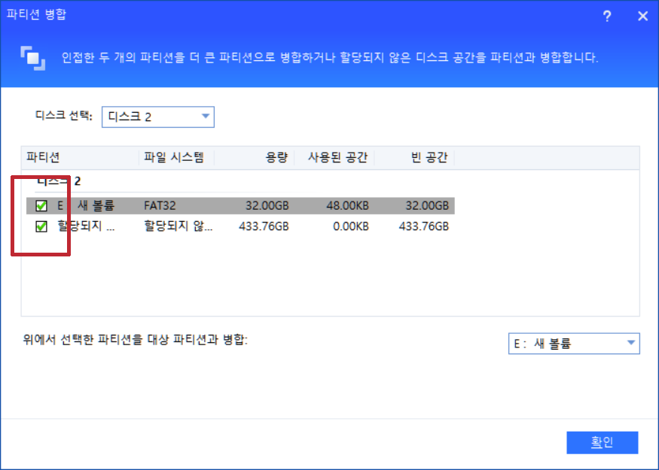659x470 pixels.
Task: Select the highlighted E: 새 볼륨 row
Action: pos(226,205)
